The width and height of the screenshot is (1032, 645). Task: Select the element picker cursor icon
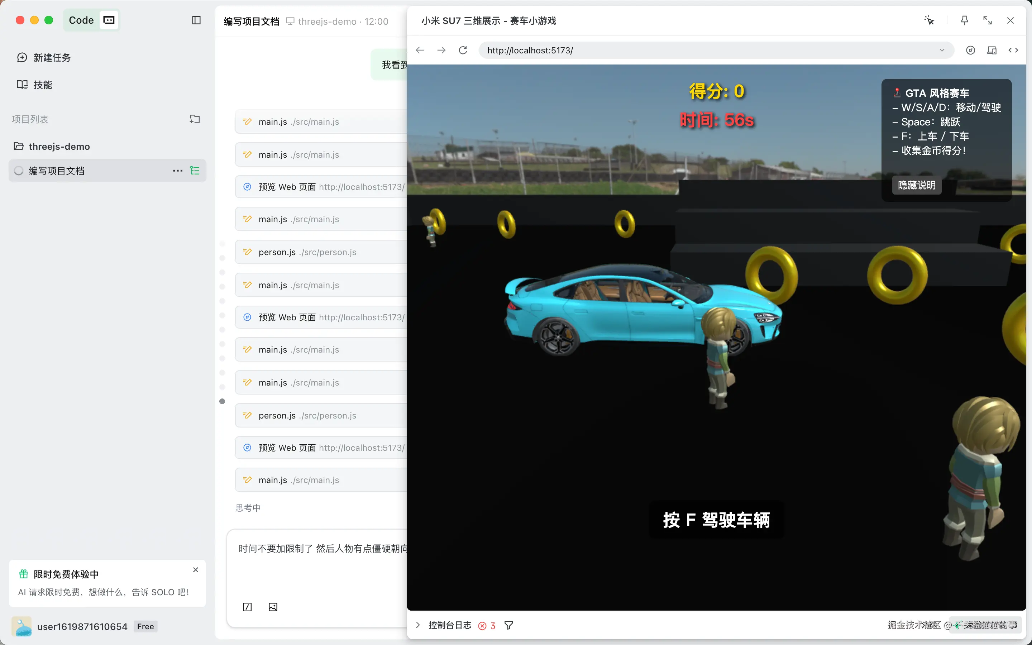click(929, 20)
